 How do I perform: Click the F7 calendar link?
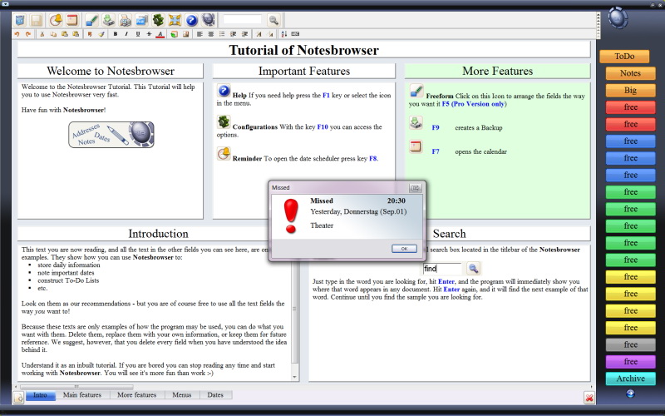coord(436,151)
